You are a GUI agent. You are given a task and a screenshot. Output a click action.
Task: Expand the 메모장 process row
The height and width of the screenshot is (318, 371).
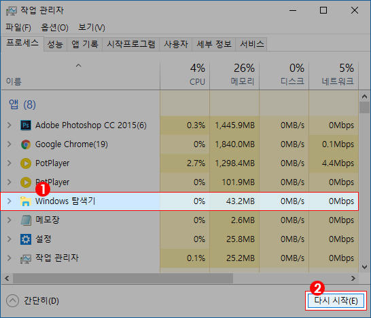9,220
